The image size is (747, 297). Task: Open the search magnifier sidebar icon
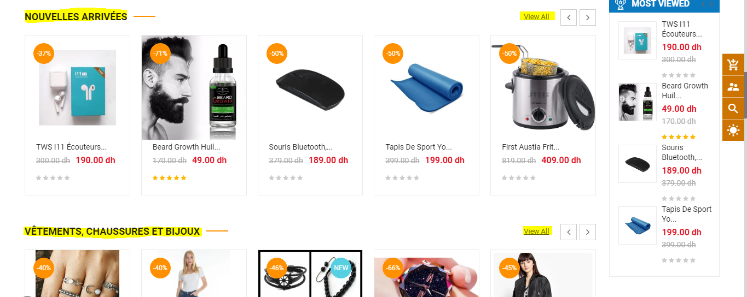click(x=733, y=108)
